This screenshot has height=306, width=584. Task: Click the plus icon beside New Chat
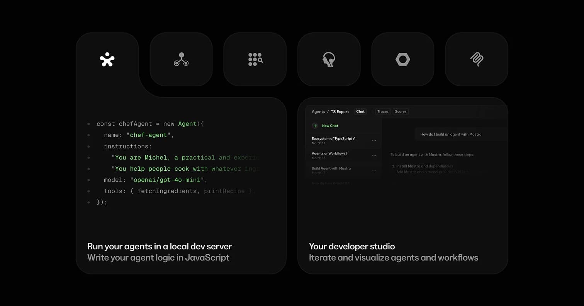[x=316, y=125]
